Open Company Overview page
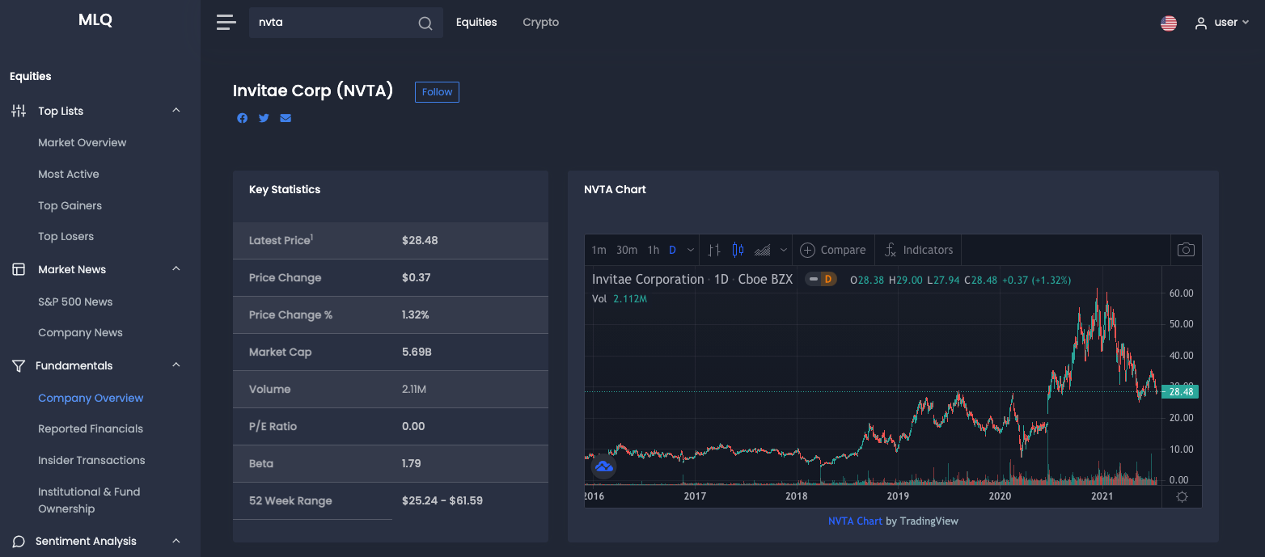This screenshot has height=557, width=1265. 91,398
